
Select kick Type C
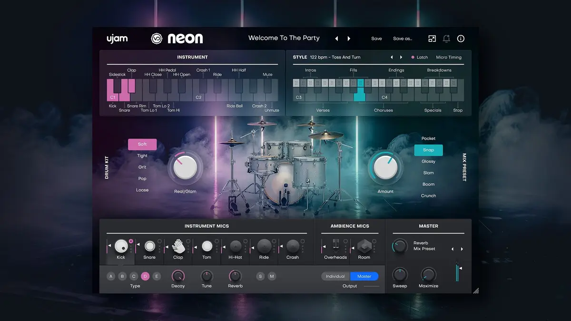click(134, 276)
